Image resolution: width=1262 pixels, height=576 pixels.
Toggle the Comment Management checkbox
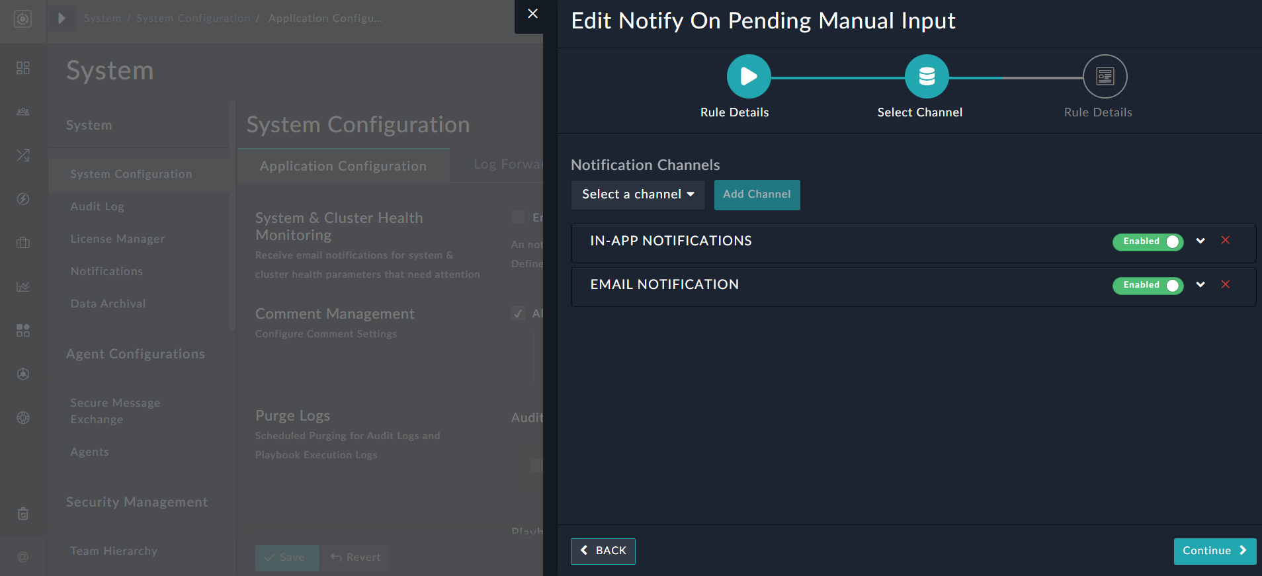click(x=519, y=313)
